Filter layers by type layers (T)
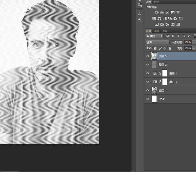The height and width of the screenshot is (172, 196). (178, 36)
